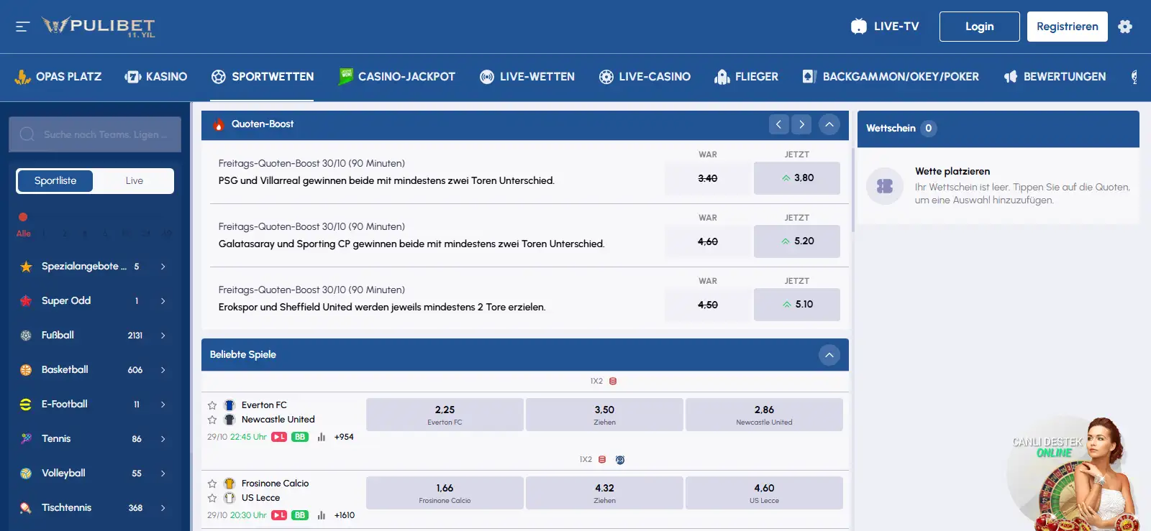Click the team search input field
This screenshot has width=1151, height=531.
click(95, 134)
